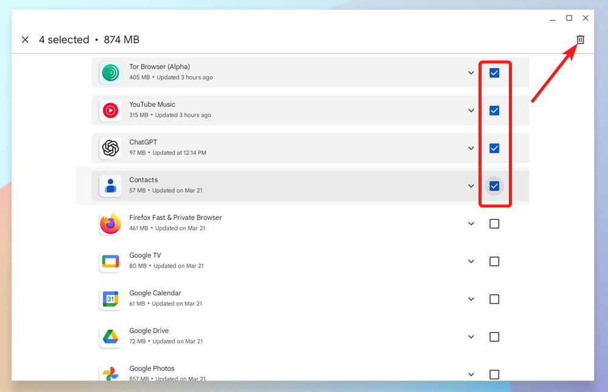Expand the ChatGPT details chevron
This screenshot has height=392, width=608.
point(471,148)
